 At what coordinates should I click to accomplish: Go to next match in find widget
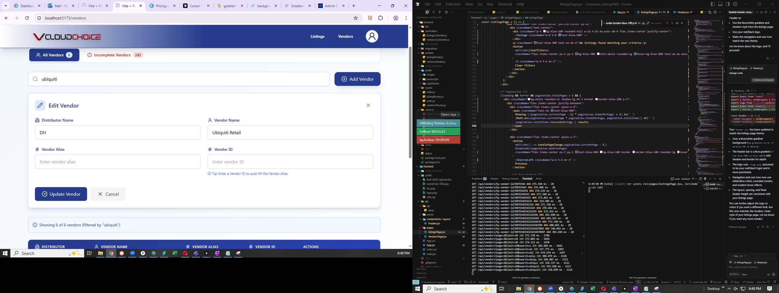click(672, 23)
